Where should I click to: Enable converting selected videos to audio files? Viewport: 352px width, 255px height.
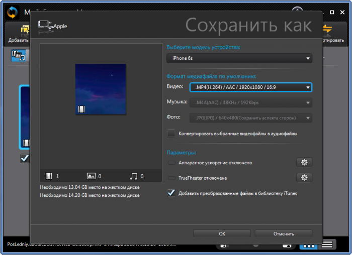[x=171, y=134]
